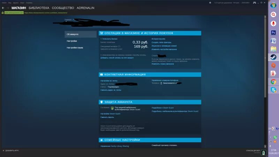The width and height of the screenshot is (279, 157).
Task: Open the Игры menu
Action: (22, 3)
